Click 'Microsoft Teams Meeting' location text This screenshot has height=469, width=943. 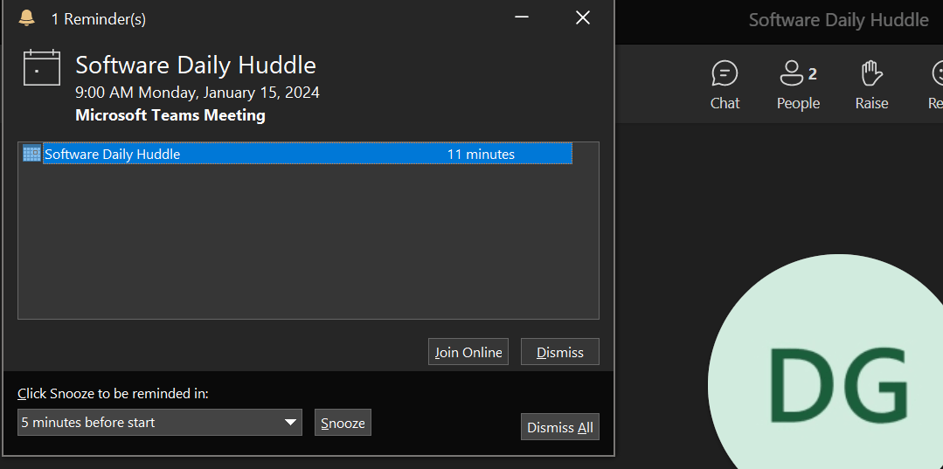[x=170, y=114]
